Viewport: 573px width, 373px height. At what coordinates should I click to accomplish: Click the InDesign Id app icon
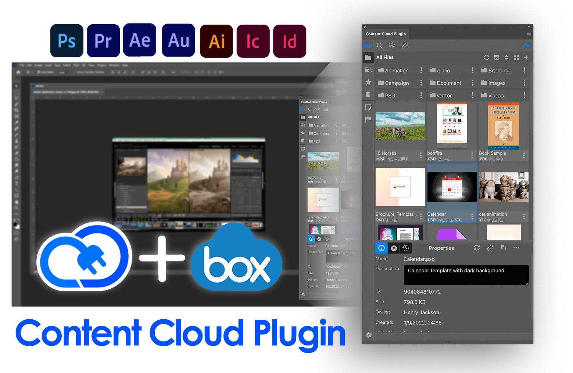[290, 41]
